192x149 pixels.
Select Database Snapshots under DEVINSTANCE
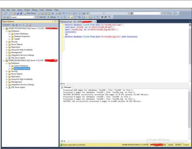22,68
